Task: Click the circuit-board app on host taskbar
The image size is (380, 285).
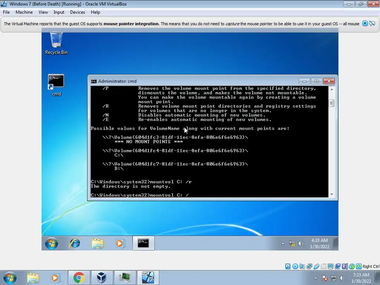Action: tap(125, 278)
